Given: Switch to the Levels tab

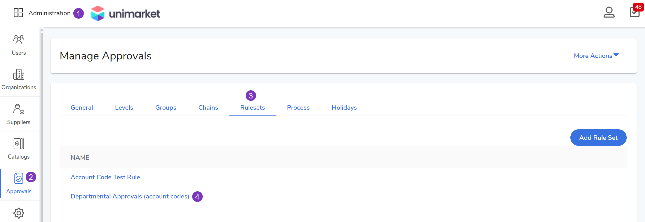Looking at the screenshot, I should click(x=124, y=108).
